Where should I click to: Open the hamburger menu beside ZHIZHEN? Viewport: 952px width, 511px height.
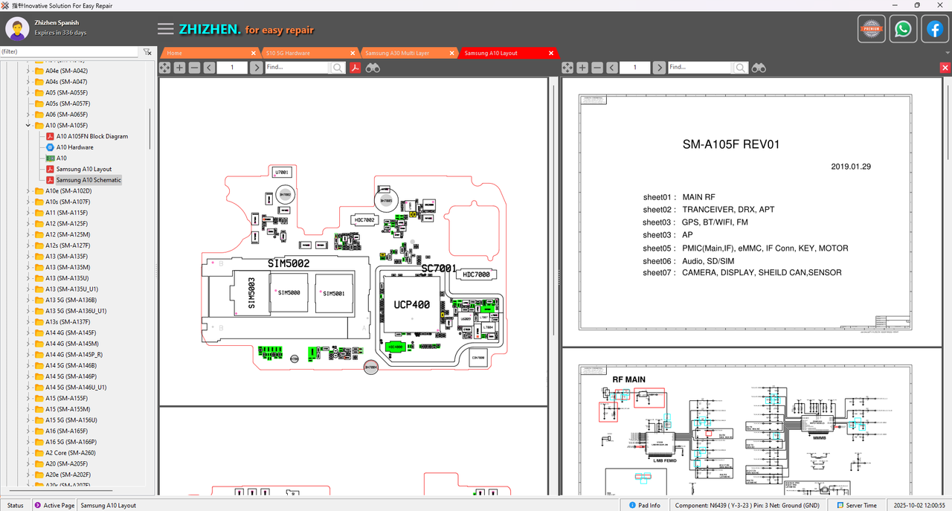tap(165, 29)
